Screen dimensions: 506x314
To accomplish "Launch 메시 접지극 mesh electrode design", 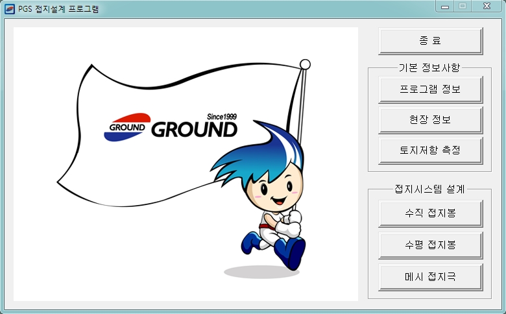I will click(x=430, y=276).
